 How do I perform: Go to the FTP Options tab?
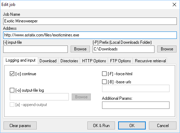120,61
